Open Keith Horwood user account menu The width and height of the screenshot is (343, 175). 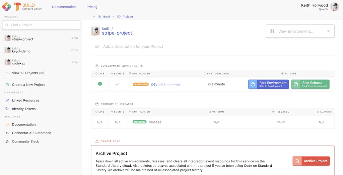(x=320, y=7)
